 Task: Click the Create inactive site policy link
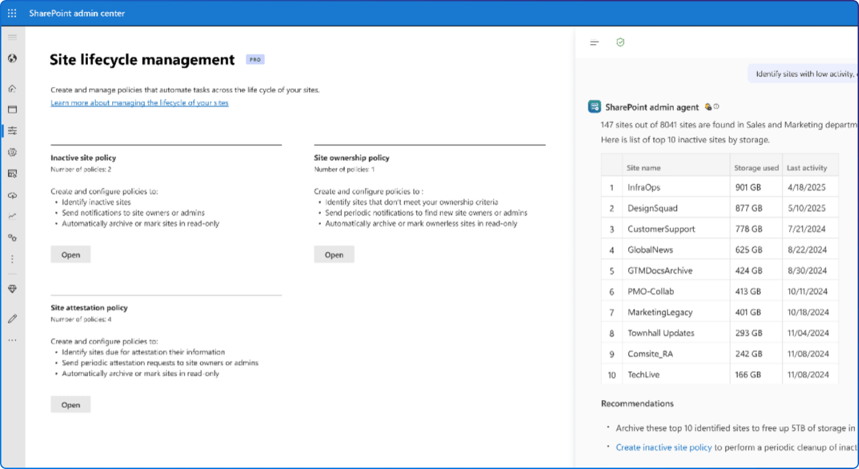(x=664, y=448)
